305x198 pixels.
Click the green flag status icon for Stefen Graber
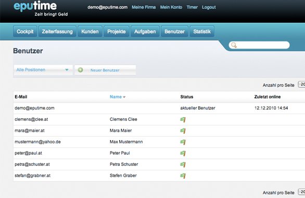point(183,176)
